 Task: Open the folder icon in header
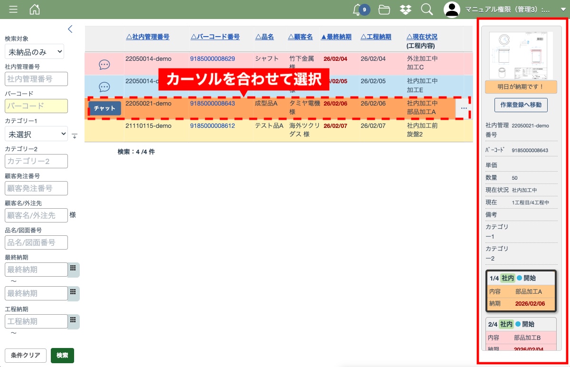pos(384,10)
